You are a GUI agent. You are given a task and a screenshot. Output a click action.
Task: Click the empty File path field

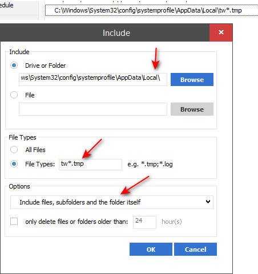(93, 109)
